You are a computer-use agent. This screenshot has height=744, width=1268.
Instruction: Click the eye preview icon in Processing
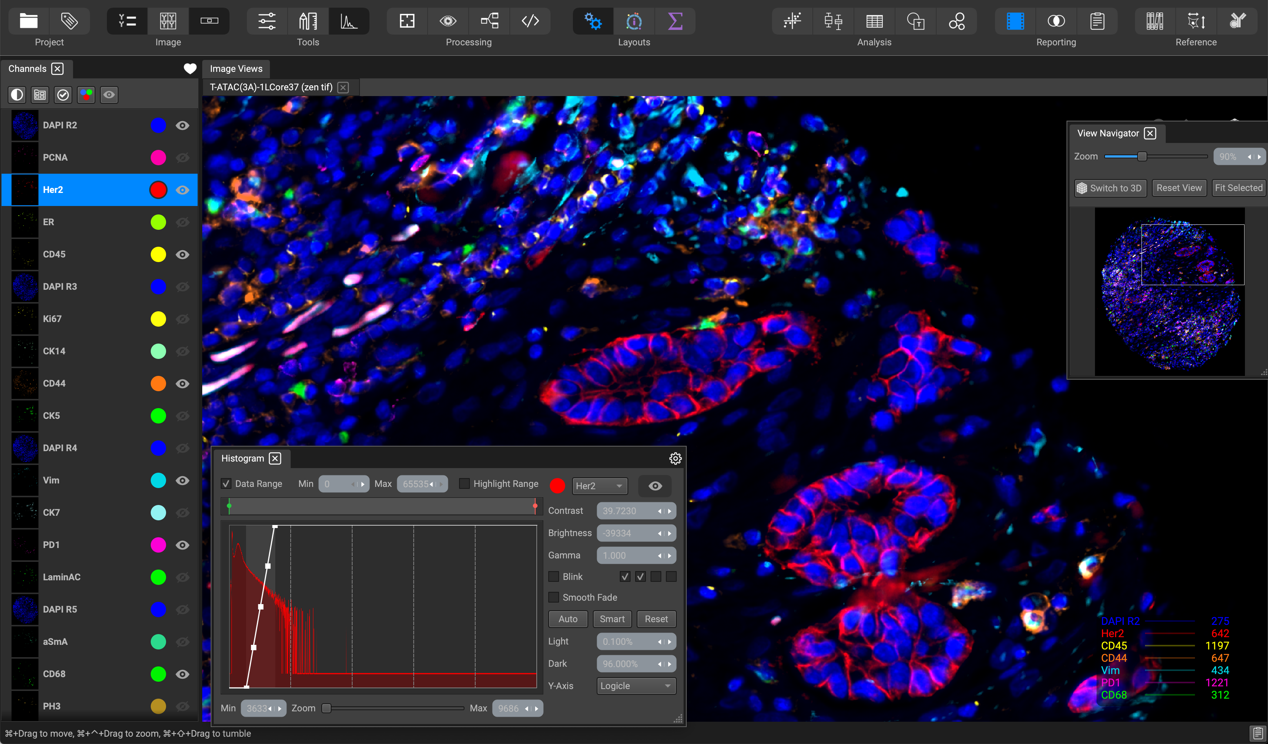click(x=448, y=21)
